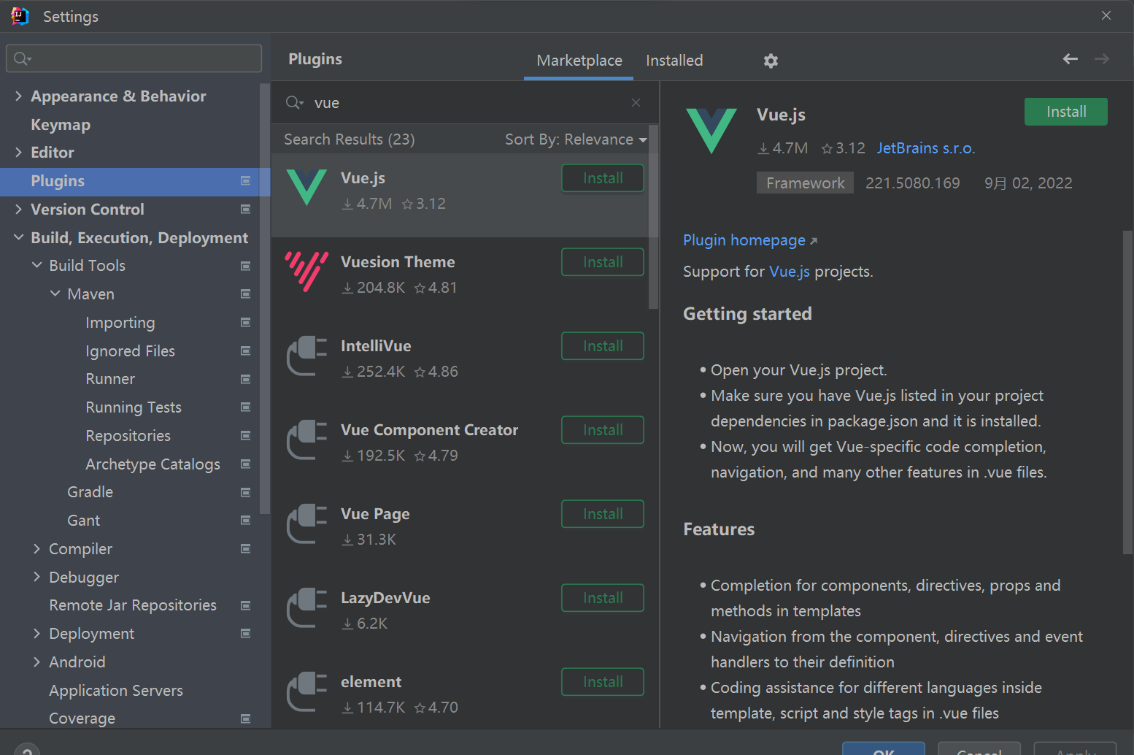Click the IntelliJ logo in the title bar
Viewport: 1134px width, 755px height.
(x=20, y=16)
